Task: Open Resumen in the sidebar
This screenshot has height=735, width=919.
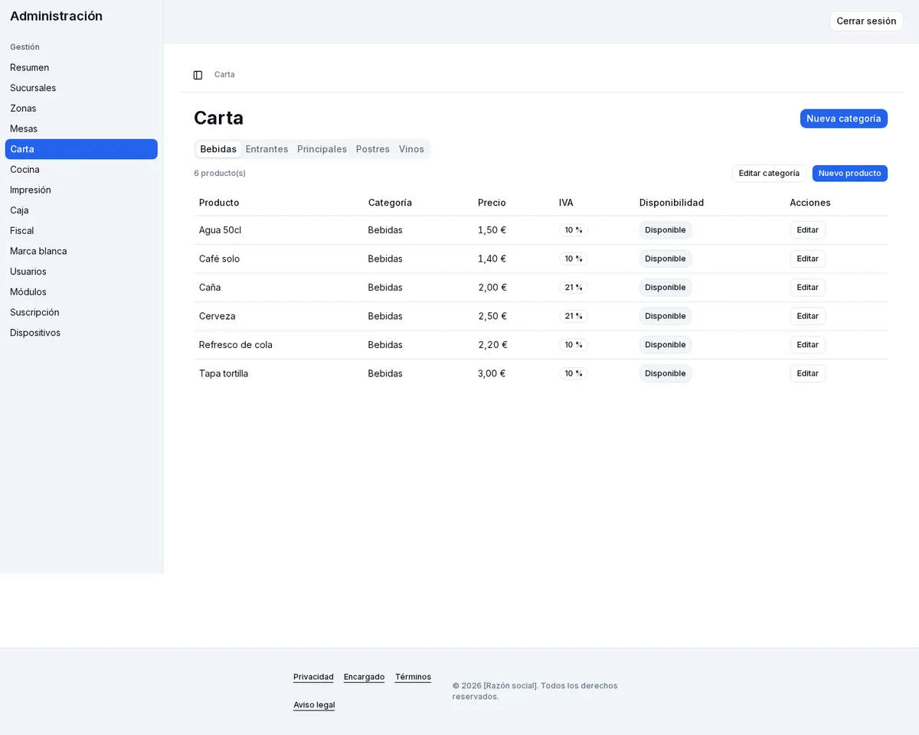Action: 81,67
